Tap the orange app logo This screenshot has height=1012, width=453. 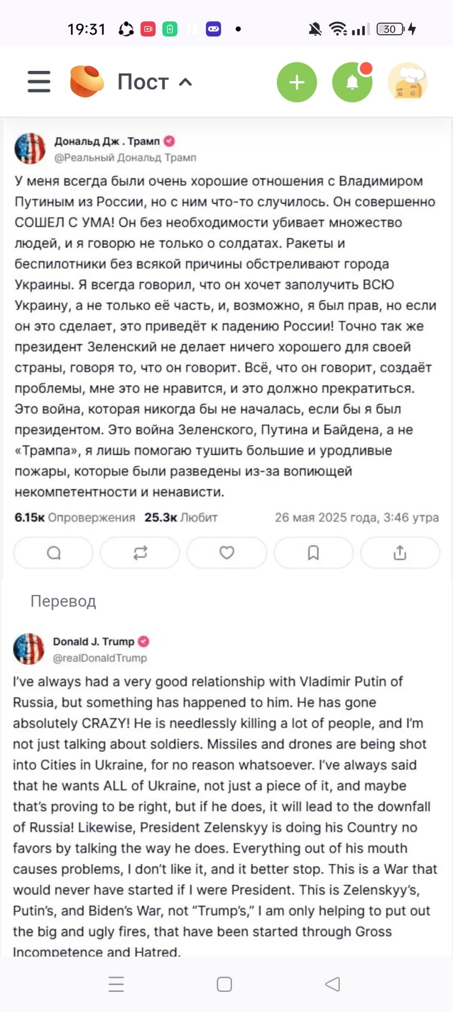tap(87, 81)
